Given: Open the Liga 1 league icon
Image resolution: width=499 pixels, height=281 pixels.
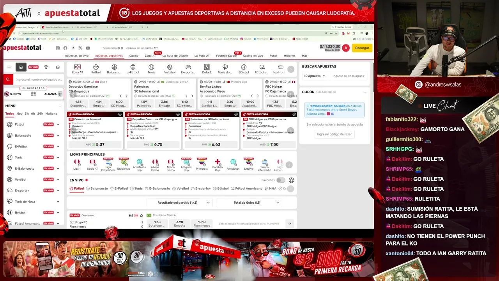Looking at the screenshot, I should click(x=77, y=164).
